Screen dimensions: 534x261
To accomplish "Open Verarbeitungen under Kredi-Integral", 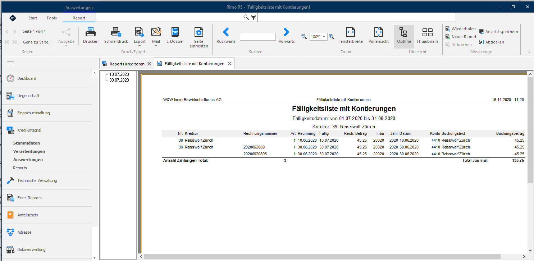I will [x=29, y=151].
